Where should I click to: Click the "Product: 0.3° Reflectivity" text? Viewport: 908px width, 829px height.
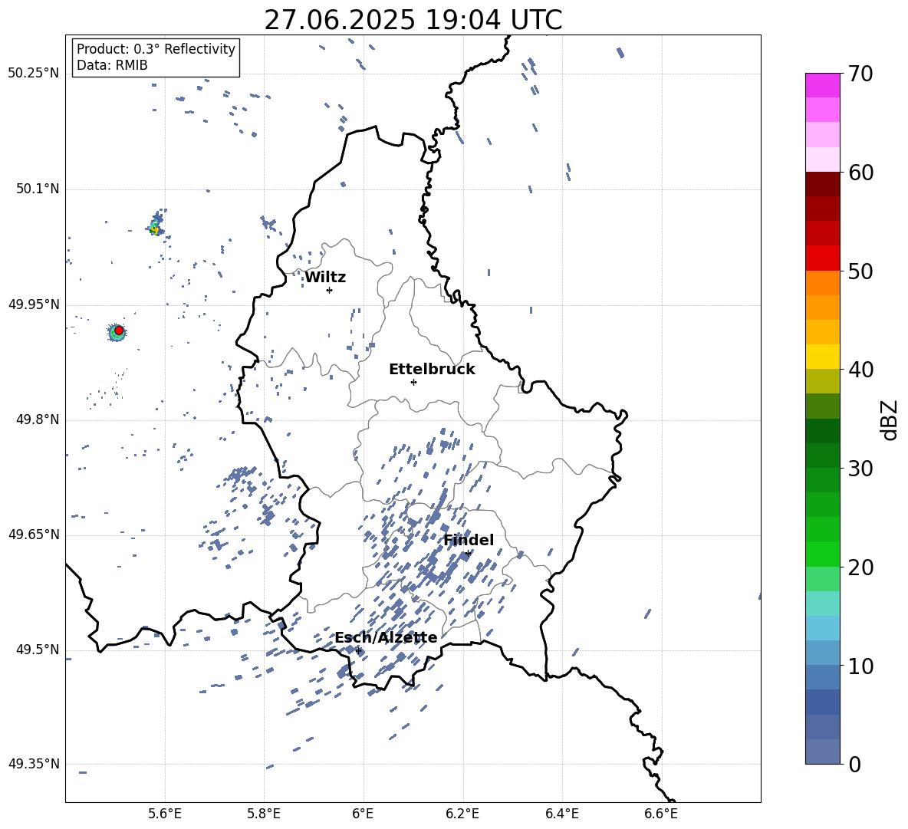156,49
